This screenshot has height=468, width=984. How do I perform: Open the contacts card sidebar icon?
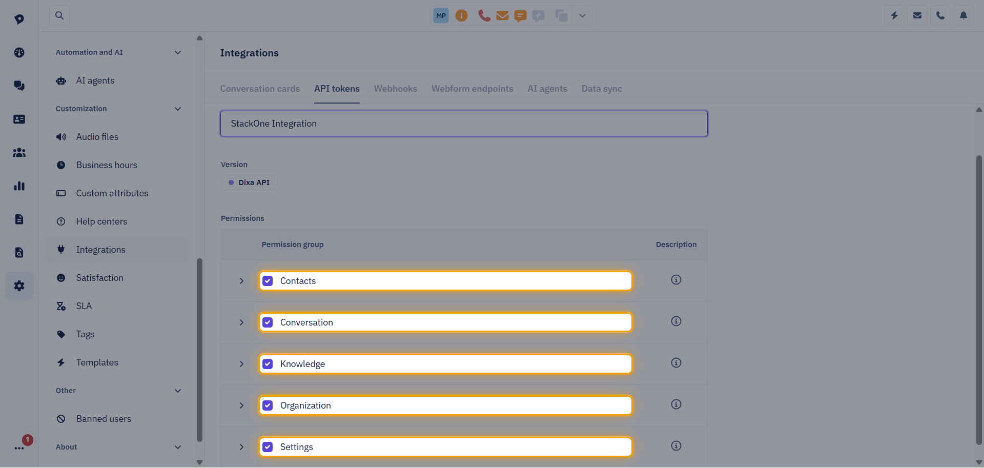point(19,119)
